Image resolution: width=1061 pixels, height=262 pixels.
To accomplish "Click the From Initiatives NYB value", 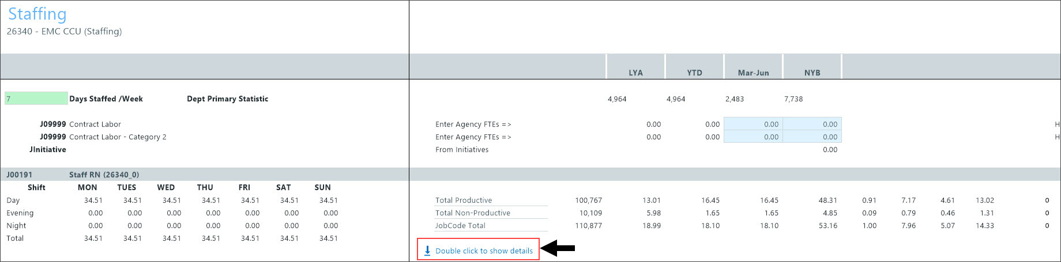I will click(x=830, y=150).
